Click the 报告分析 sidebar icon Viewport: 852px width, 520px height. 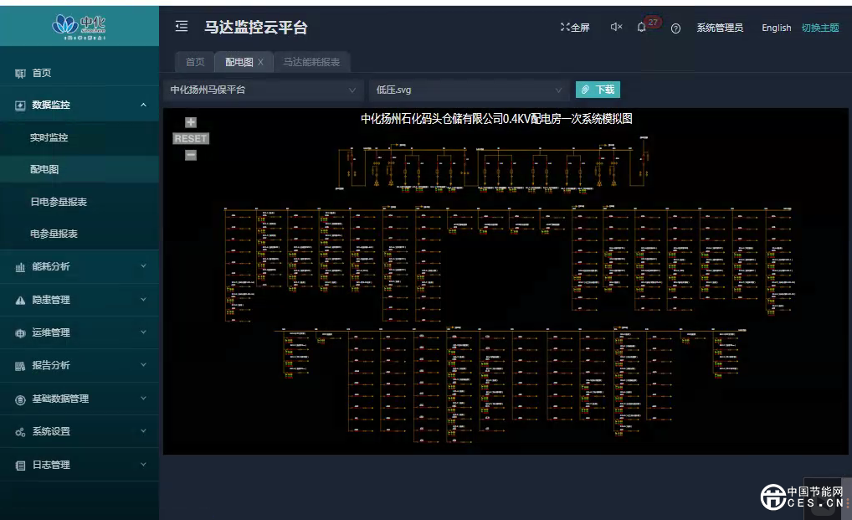click(20, 366)
